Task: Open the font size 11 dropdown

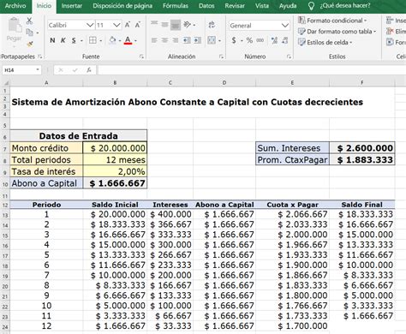Action: click(116, 25)
